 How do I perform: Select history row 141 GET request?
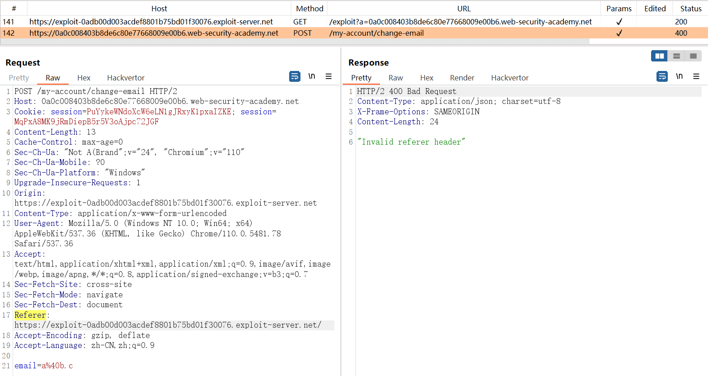click(151, 22)
